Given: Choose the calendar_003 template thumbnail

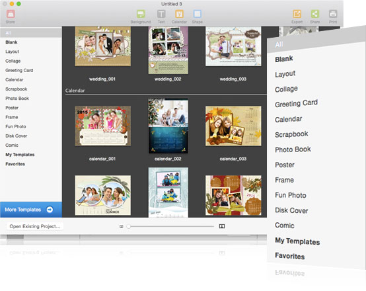Looking at the screenshot, I should coord(233,126).
